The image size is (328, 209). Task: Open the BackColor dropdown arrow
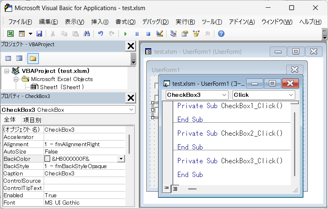pyautogui.click(x=121, y=159)
